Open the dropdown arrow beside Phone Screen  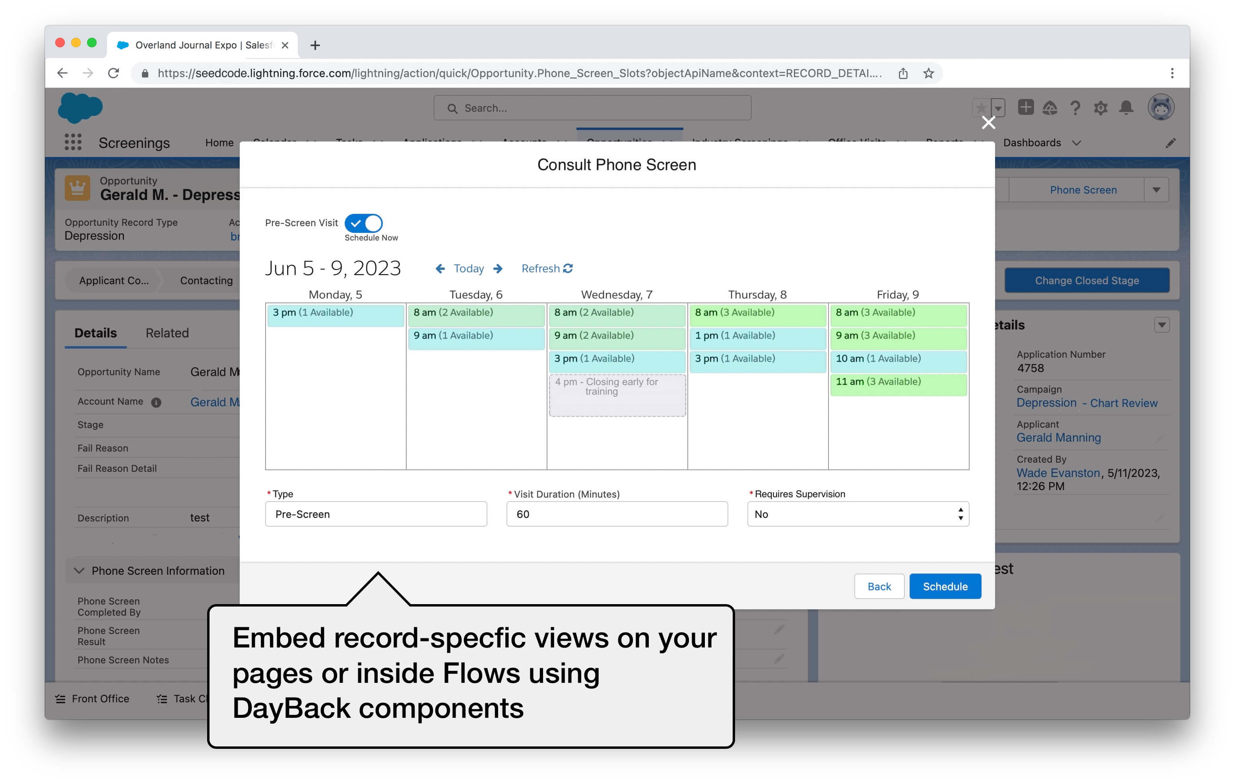click(1156, 190)
